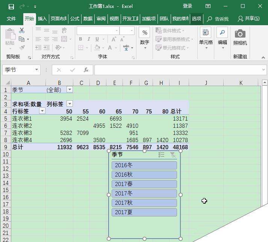The width and height of the screenshot is (268, 242).
Task: Open the Camera tool in the ribbon
Action: pos(240,38)
